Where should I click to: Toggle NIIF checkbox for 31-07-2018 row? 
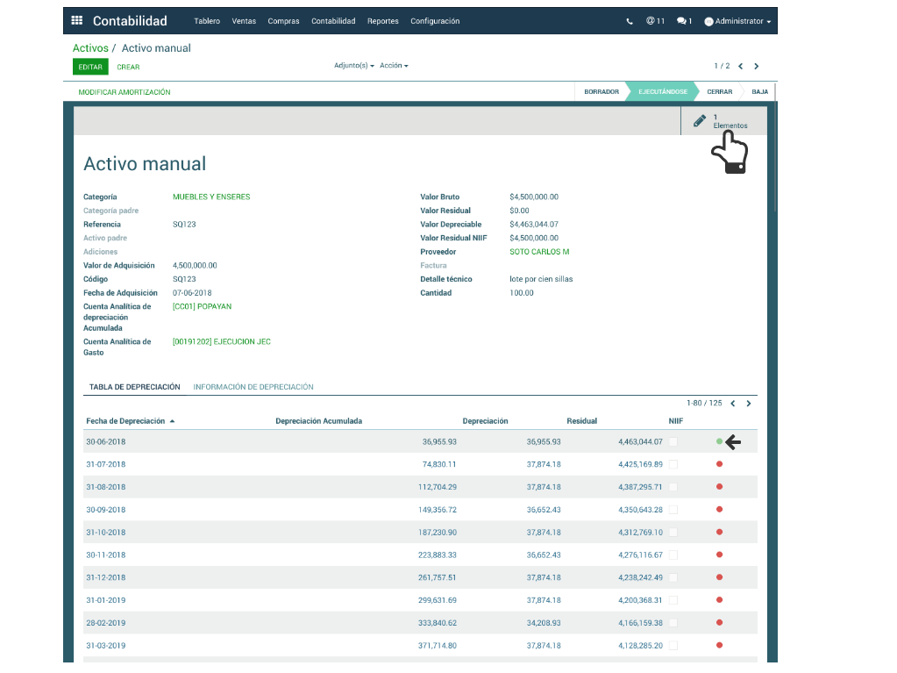pos(673,464)
